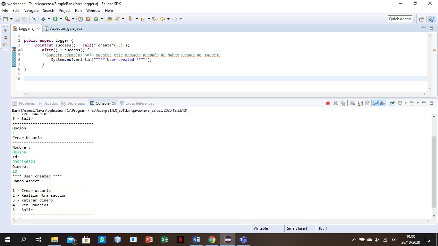438x246 pixels.
Task: Open the Window menu
Action: click(93, 10)
